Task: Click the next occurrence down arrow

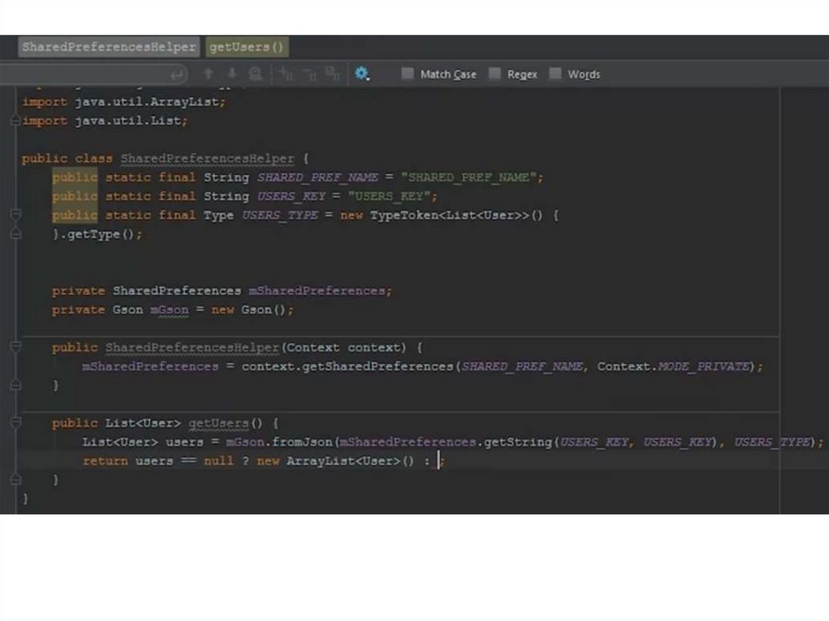Action: click(x=232, y=74)
